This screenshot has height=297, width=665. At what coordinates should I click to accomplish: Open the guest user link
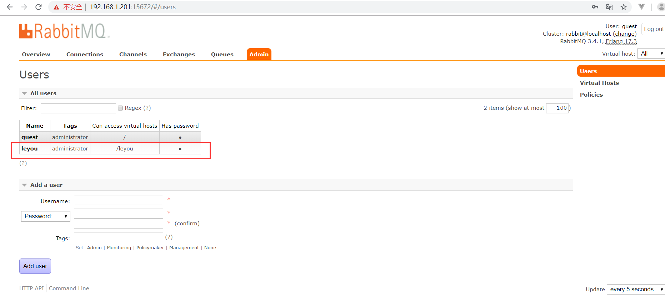pos(30,137)
